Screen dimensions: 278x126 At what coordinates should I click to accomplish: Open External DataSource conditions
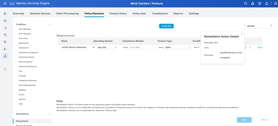(x=28, y=66)
